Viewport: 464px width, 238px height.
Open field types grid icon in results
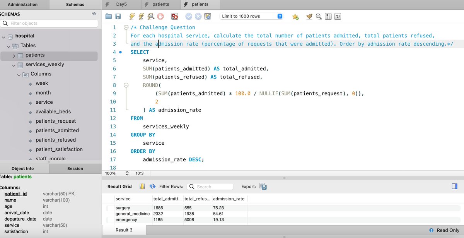pos(142,187)
